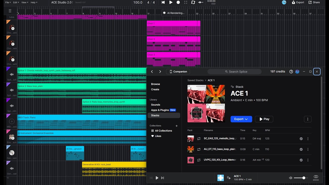Open the Likes collection

(156, 136)
